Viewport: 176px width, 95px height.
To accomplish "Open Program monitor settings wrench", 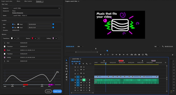I will pyautogui.click(x=163, y=46).
